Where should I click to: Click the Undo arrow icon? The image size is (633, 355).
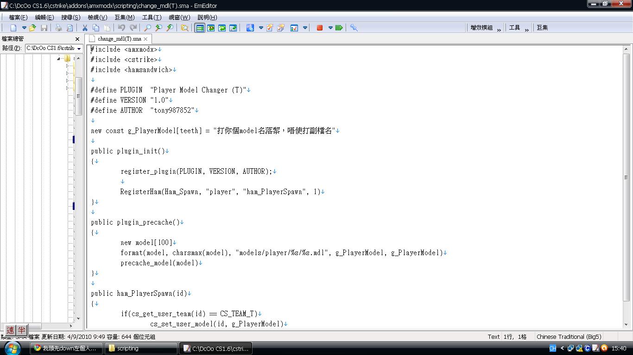[x=122, y=28]
